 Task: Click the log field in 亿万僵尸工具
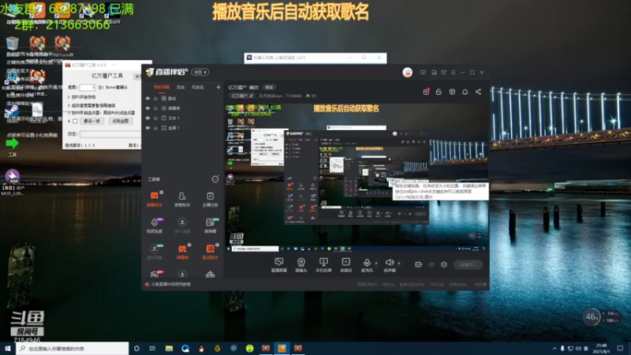pyautogui.click(x=110, y=134)
